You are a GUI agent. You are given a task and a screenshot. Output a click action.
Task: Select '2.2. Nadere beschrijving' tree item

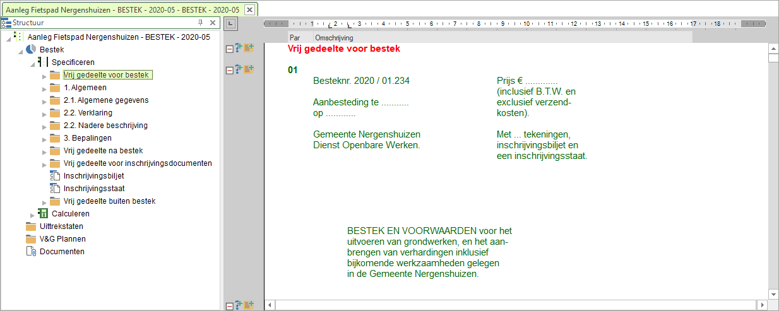click(x=105, y=126)
